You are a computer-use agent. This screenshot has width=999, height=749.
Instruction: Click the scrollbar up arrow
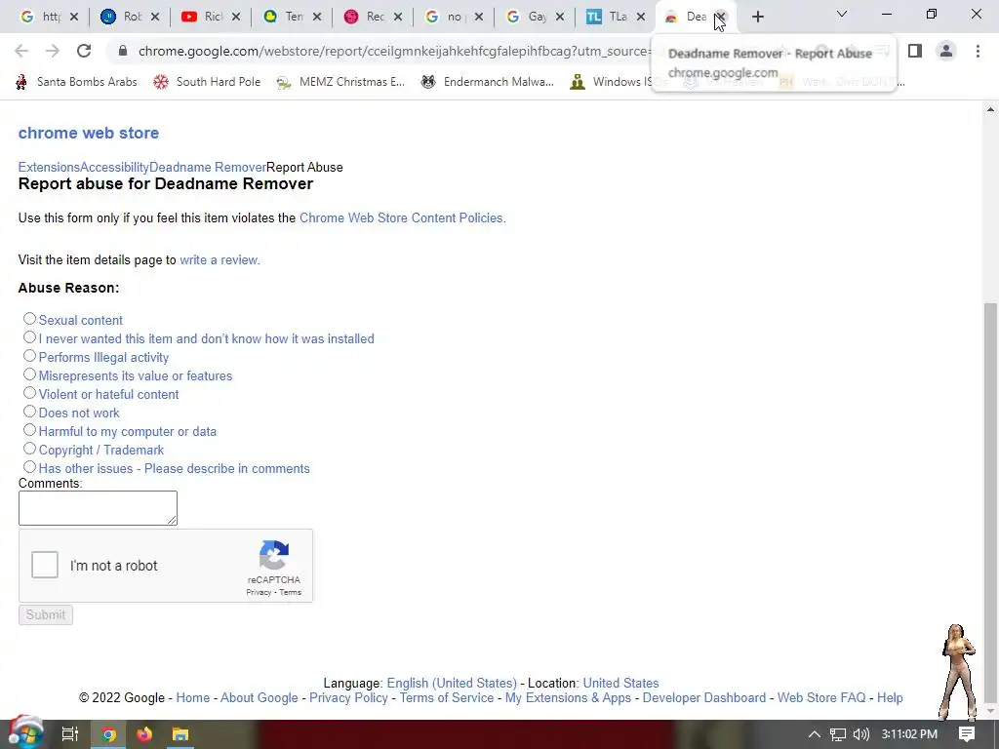tap(990, 109)
